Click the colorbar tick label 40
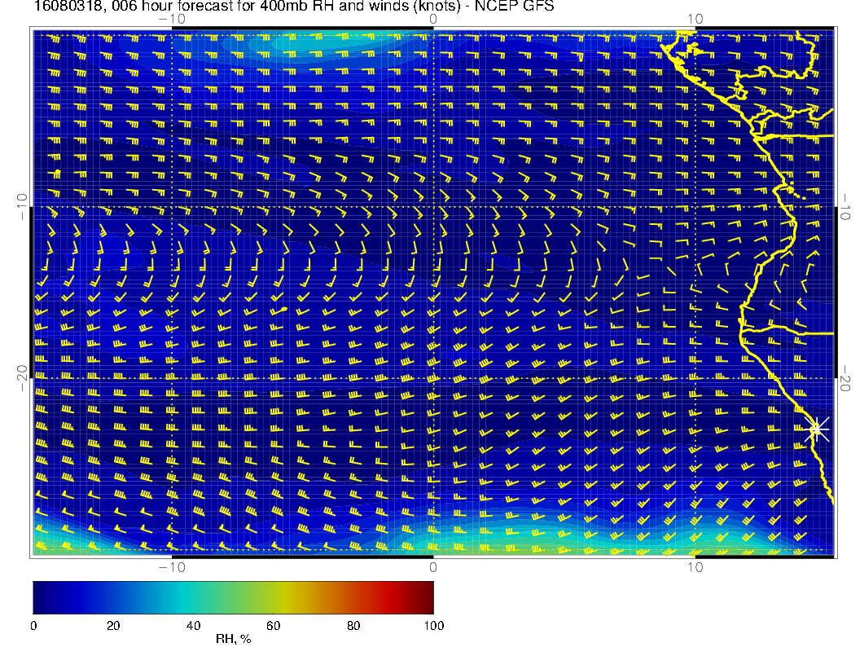 click(x=193, y=625)
